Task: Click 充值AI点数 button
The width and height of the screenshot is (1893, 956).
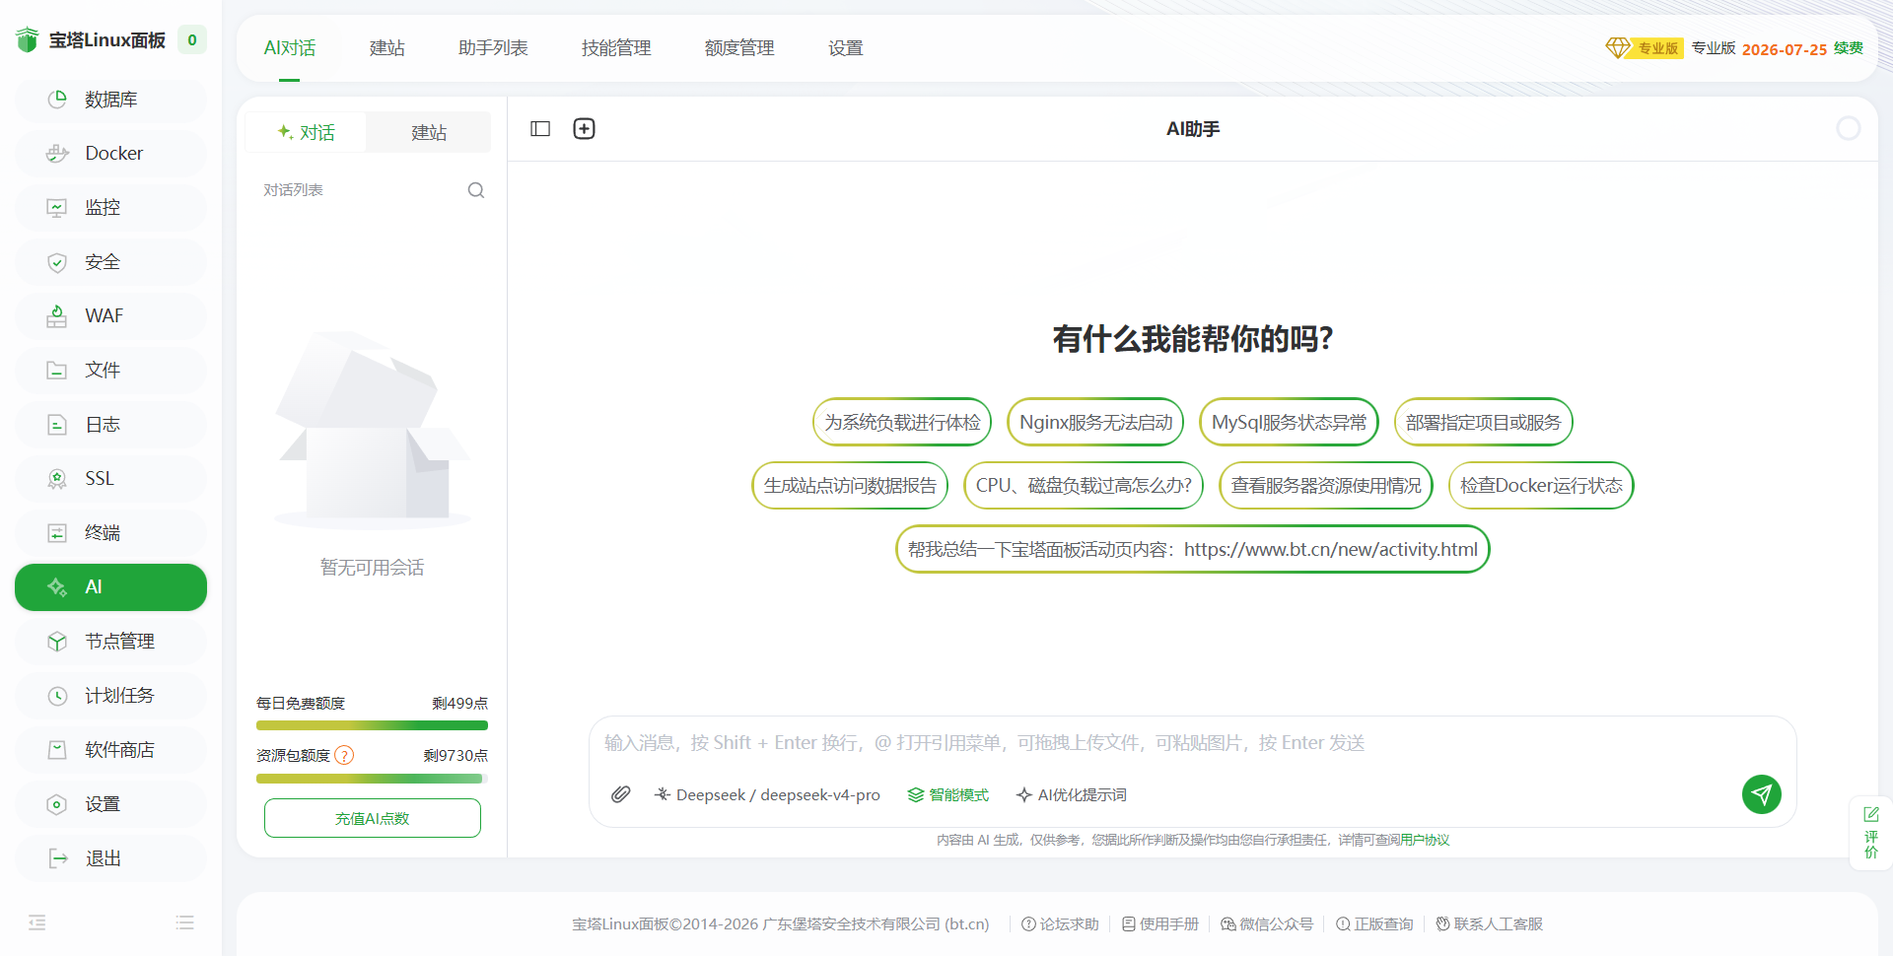Action: click(373, 818)
